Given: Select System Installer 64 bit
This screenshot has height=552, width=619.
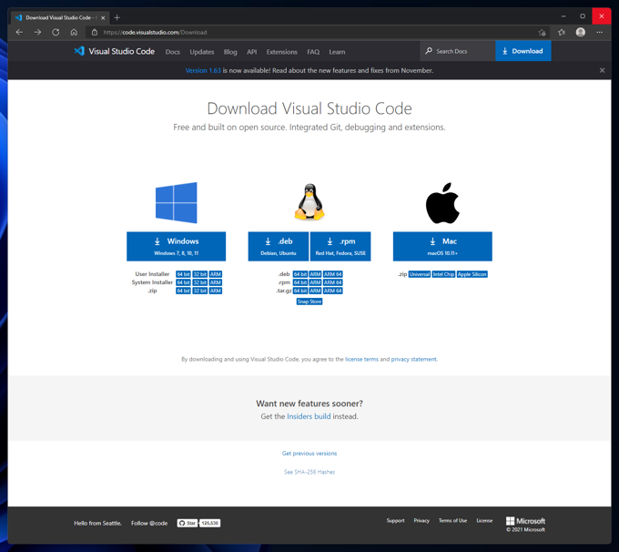Looking at the screenshot, I should pos(183,282).
